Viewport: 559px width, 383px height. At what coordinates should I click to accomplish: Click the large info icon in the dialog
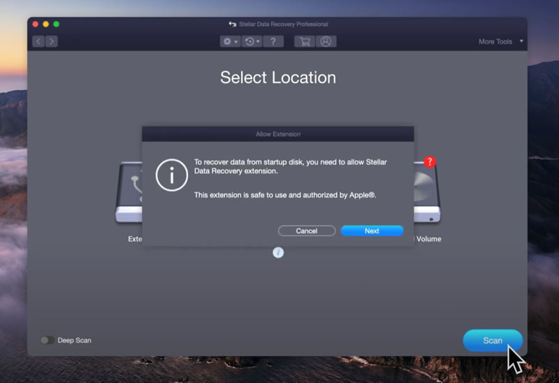tap(172, 175)
